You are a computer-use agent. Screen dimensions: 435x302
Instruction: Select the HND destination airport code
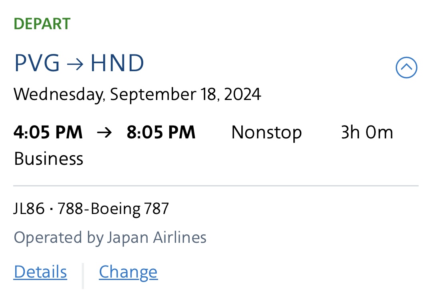pyautogui.click(x=117, y=63)
